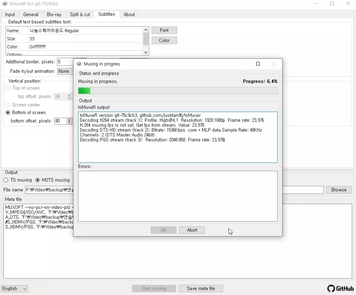The height and width of the screenshot is (295, 356).
Task: Open the Fade in/out animation dropdown
Action: tap(65, 71)
